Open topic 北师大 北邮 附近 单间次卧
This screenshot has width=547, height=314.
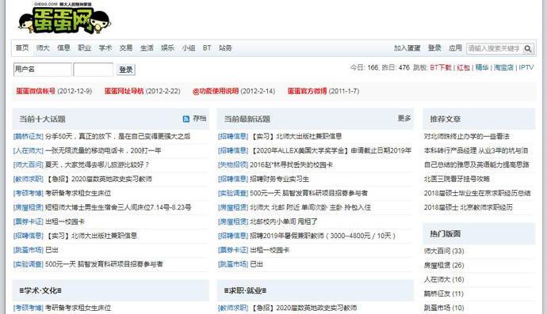coord(311,207)
